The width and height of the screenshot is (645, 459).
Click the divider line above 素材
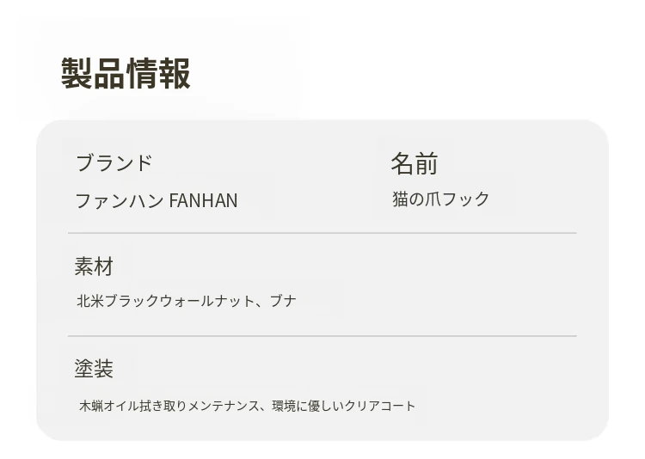click(x=322, y=233)
